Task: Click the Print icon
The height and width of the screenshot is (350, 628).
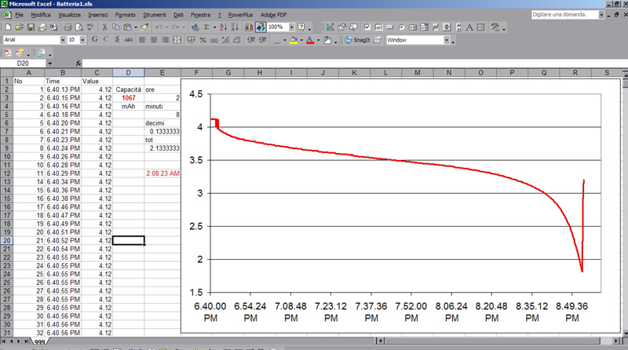Action: coord(68,27)
